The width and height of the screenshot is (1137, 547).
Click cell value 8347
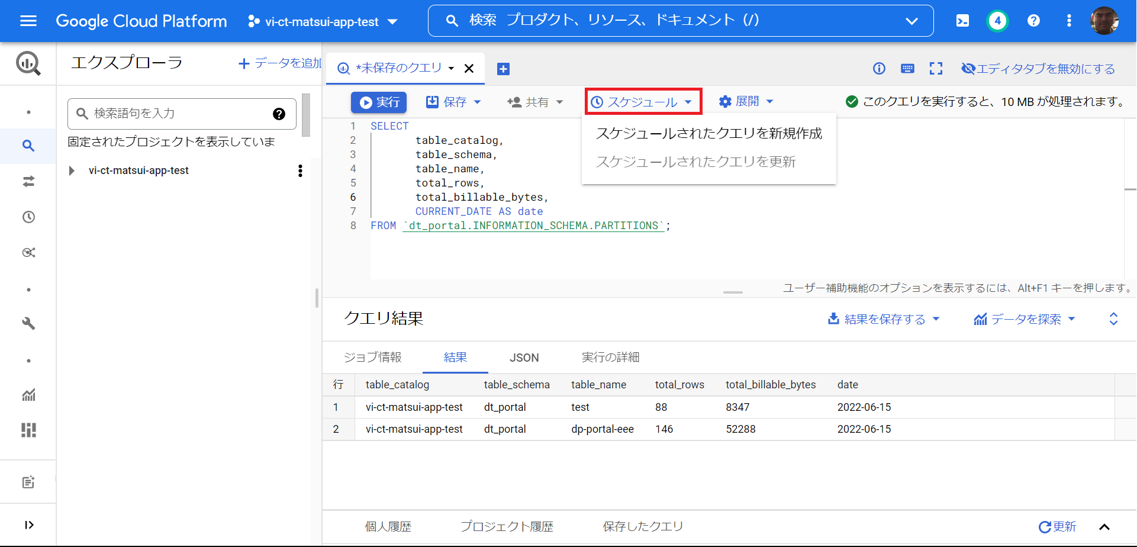737,407
